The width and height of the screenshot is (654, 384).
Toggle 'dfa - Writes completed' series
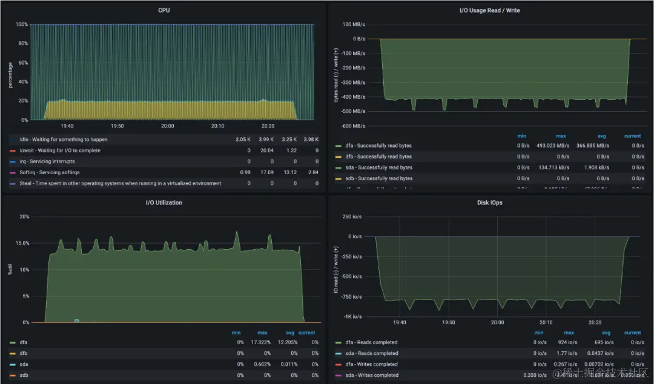(x=371, y=365)
